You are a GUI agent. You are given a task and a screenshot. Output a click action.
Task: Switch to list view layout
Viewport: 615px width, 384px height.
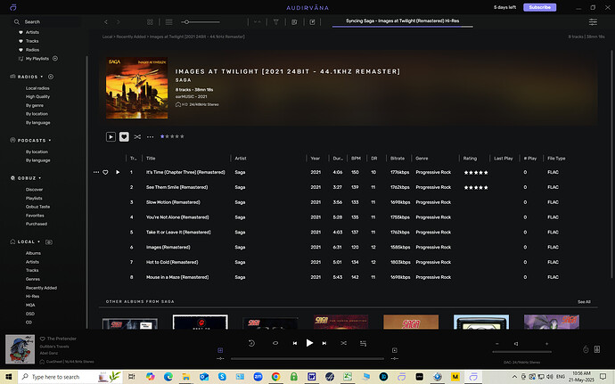tap(168, 22)
